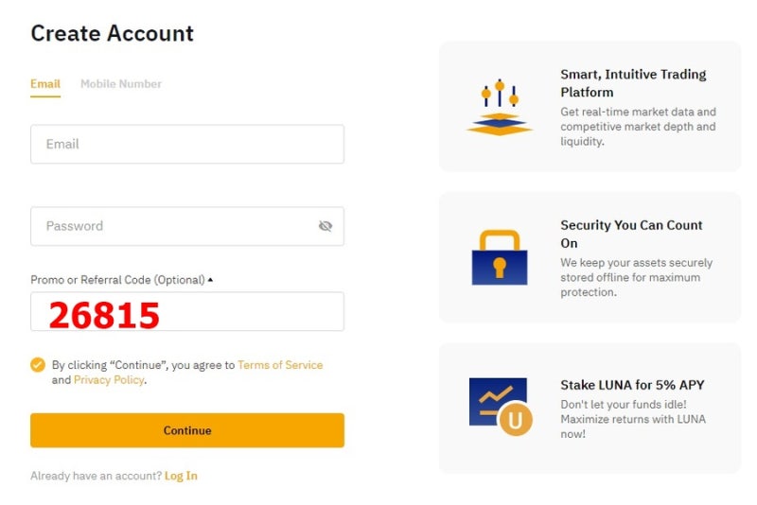This screenshot has height=505, width=757.
Task: Click the Create Account heading
Action: pyautogui.click(x=112, y=33)
